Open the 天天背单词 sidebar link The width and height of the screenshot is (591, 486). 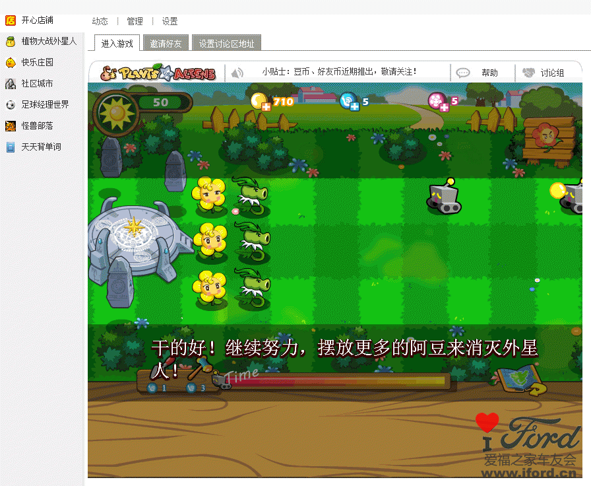(x=41, y=147)
